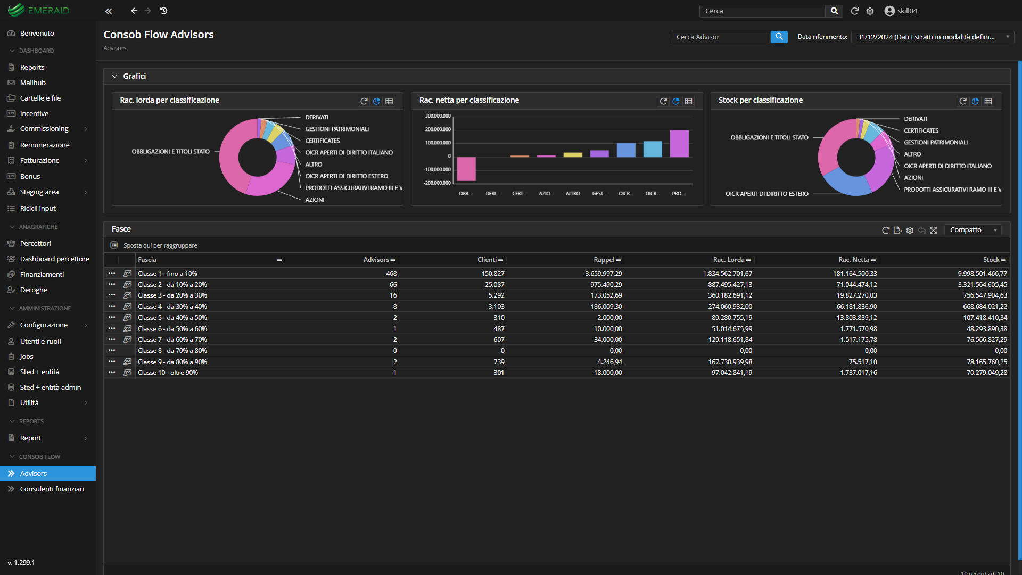Open Consulenti finanziari in the sidebar
1022x575 pixels.
(x=52, y=489)
